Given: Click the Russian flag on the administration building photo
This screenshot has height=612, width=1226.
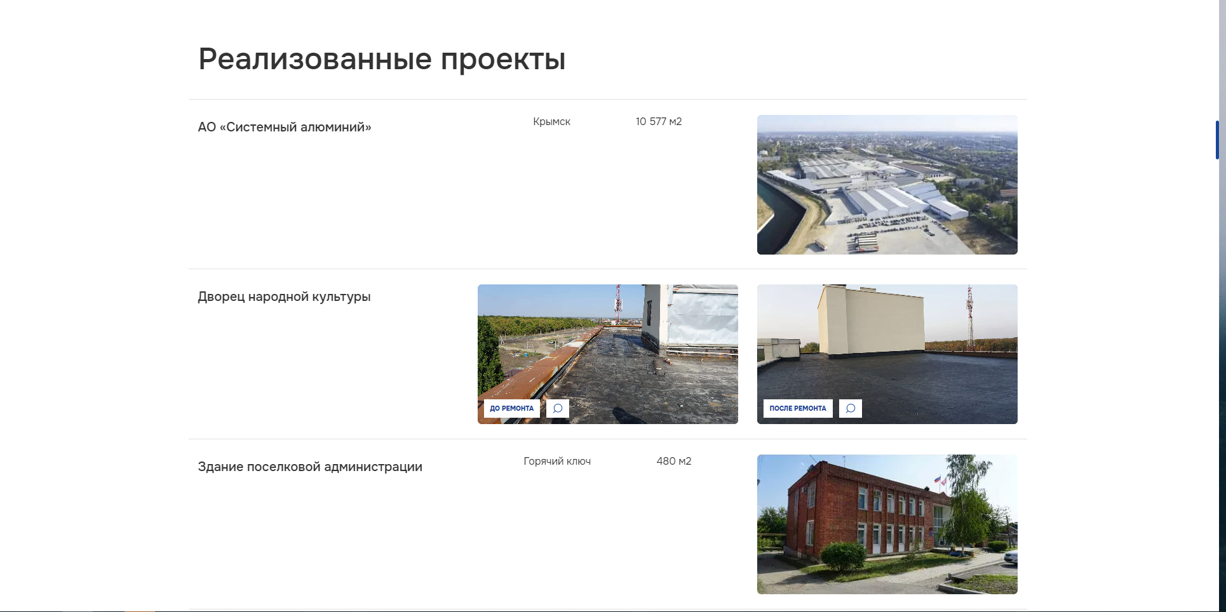Looking at the screenshot, I should (x=938, y=480).
